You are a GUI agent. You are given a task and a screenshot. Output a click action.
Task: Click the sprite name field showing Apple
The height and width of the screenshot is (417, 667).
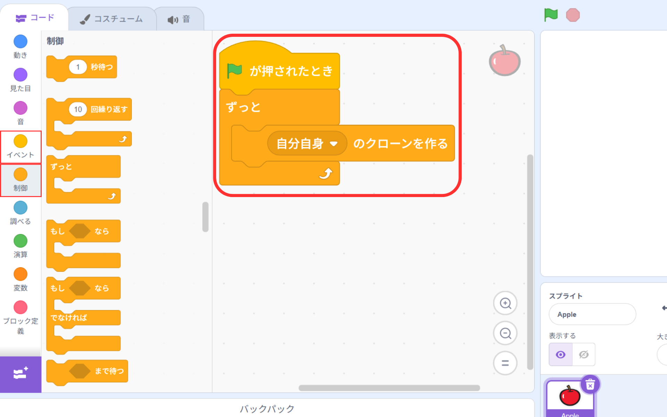click(592, 314)
